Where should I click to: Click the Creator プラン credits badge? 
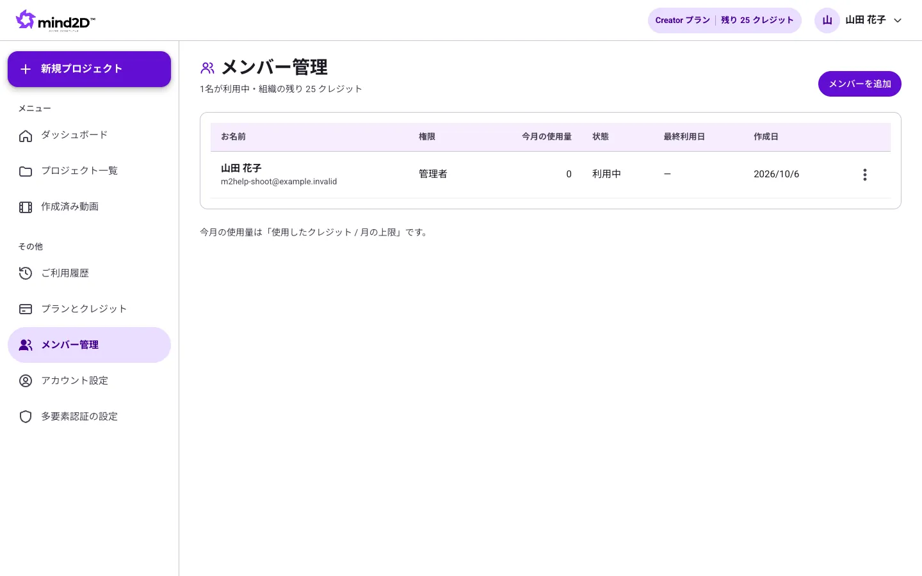pyautogui.click(x=725, y=20)
